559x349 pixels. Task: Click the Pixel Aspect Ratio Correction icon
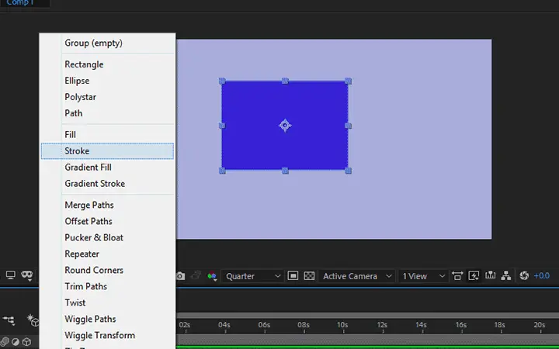457,275
